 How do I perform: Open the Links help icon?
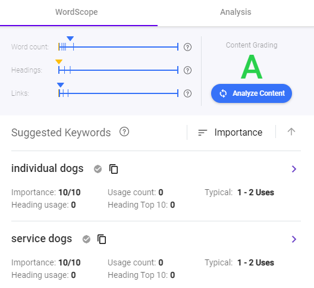click(x=187, y=93)
